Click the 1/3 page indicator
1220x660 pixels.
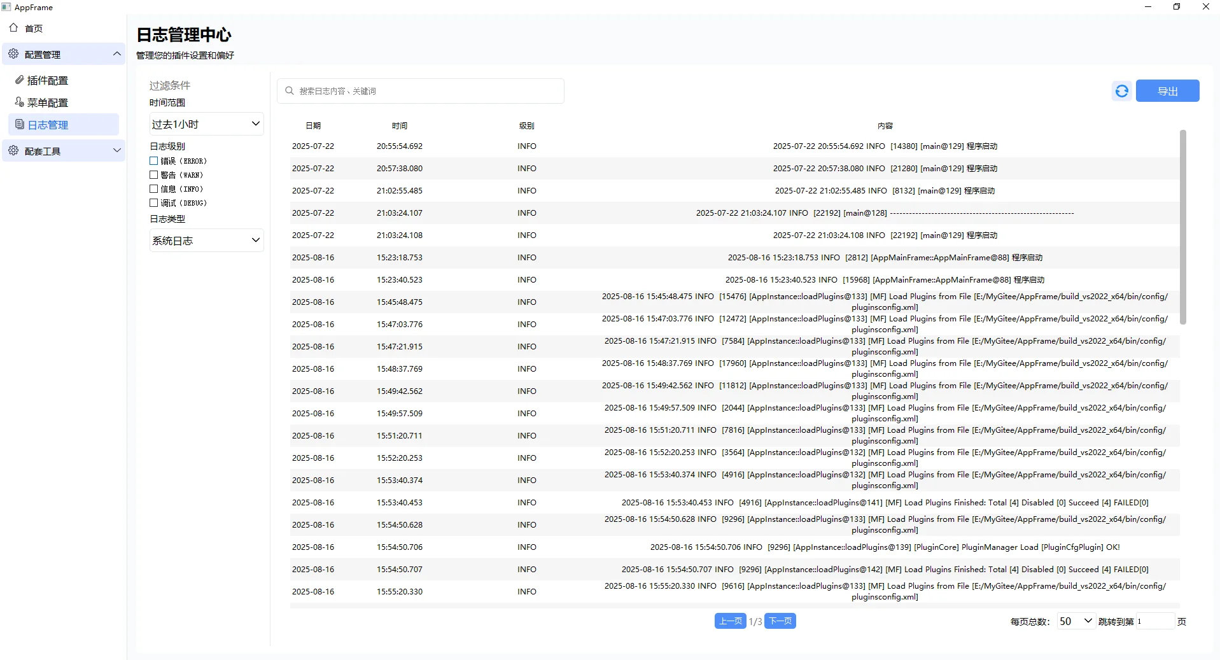[x=755, y=622]
